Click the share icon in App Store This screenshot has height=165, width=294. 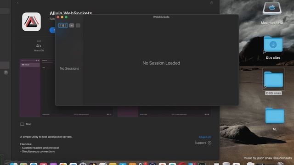click(211, 3)
